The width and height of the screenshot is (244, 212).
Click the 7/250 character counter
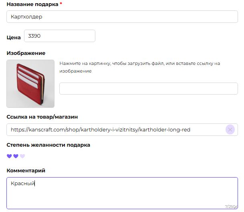(230, 206)
